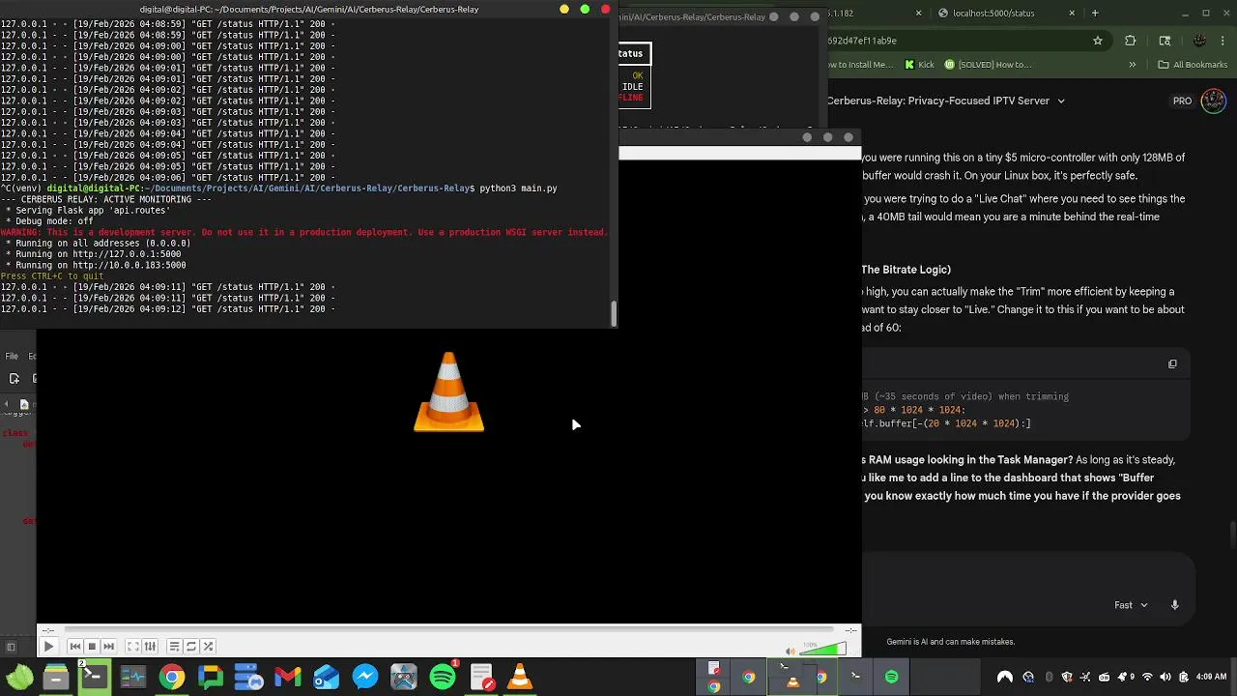Copy code block in Gemini

pos(1172,364)
